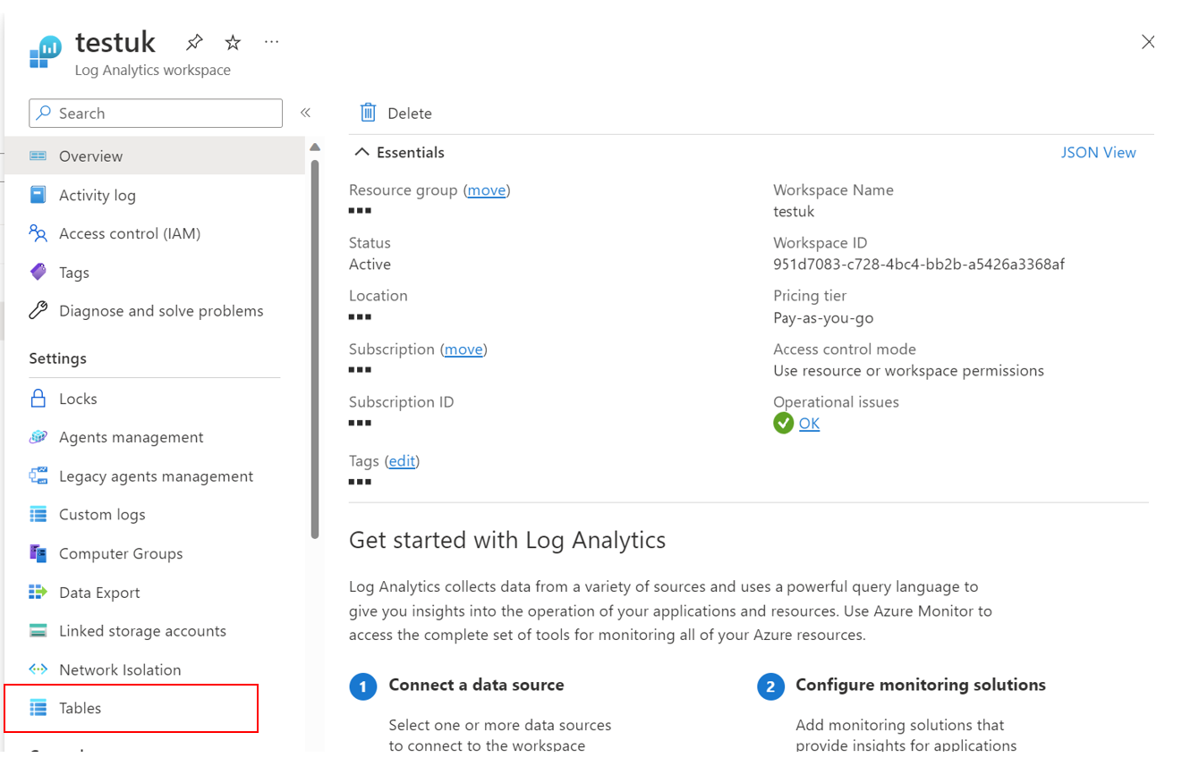Click the access control mode value text
1182x783 pixels.
[x=908, y=370]
